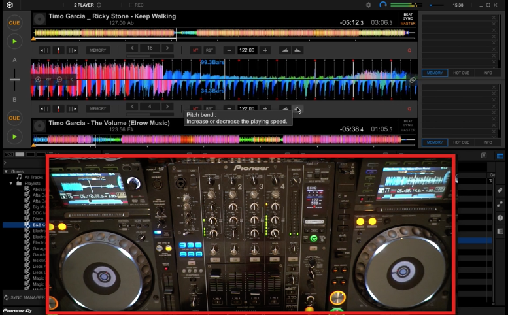Click the chain link icon beside waveform
508x315 pixels.
[x=412, y=80]
